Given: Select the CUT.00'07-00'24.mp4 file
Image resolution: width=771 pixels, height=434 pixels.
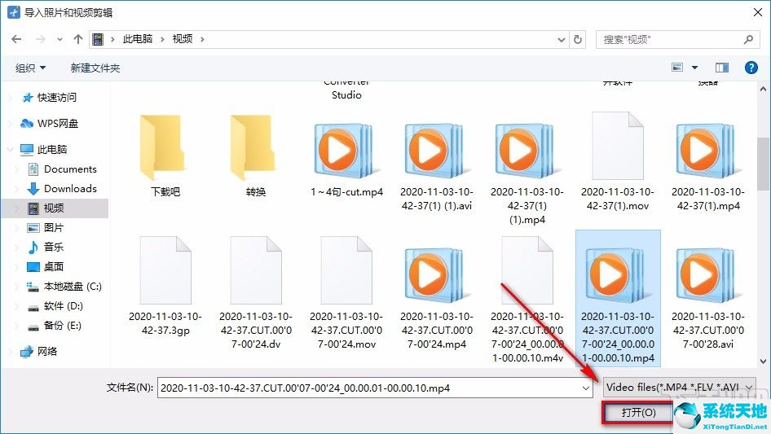Looking at the screenshot, I should 437,297.
